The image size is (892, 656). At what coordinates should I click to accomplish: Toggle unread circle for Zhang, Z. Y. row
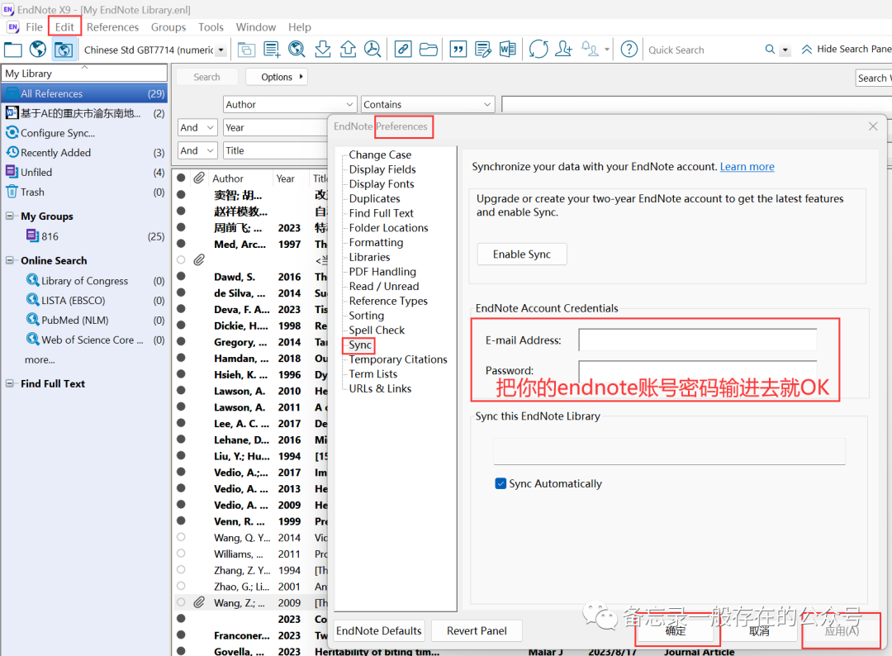(x=181, y=569)
